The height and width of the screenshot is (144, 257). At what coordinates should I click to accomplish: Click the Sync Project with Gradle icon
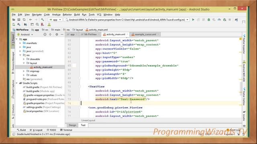point(237,20)
